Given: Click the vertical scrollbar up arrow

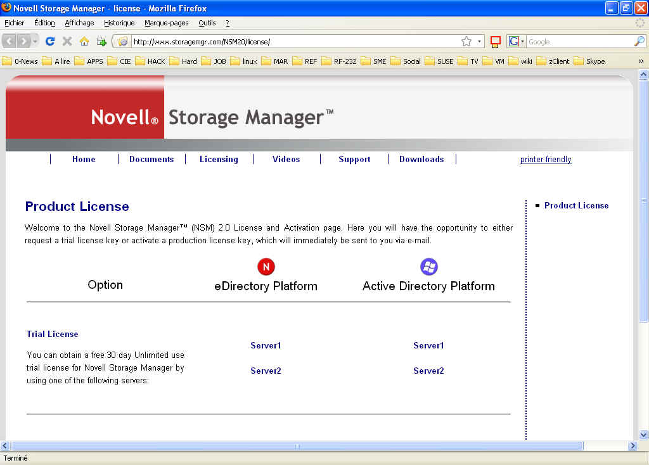Looking at the screenshot, I should pyautogui.click(x=643, y=75).
